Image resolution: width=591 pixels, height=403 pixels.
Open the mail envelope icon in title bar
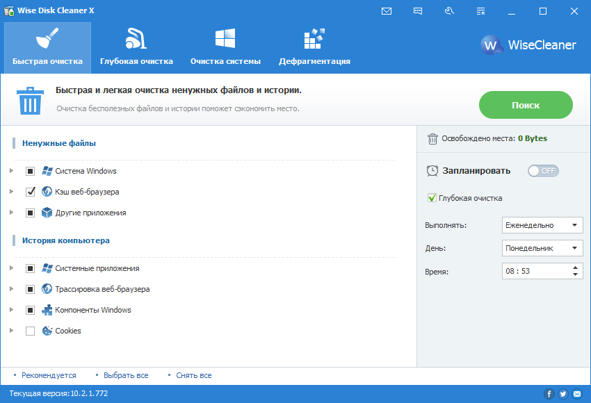[x=387, y=11]
